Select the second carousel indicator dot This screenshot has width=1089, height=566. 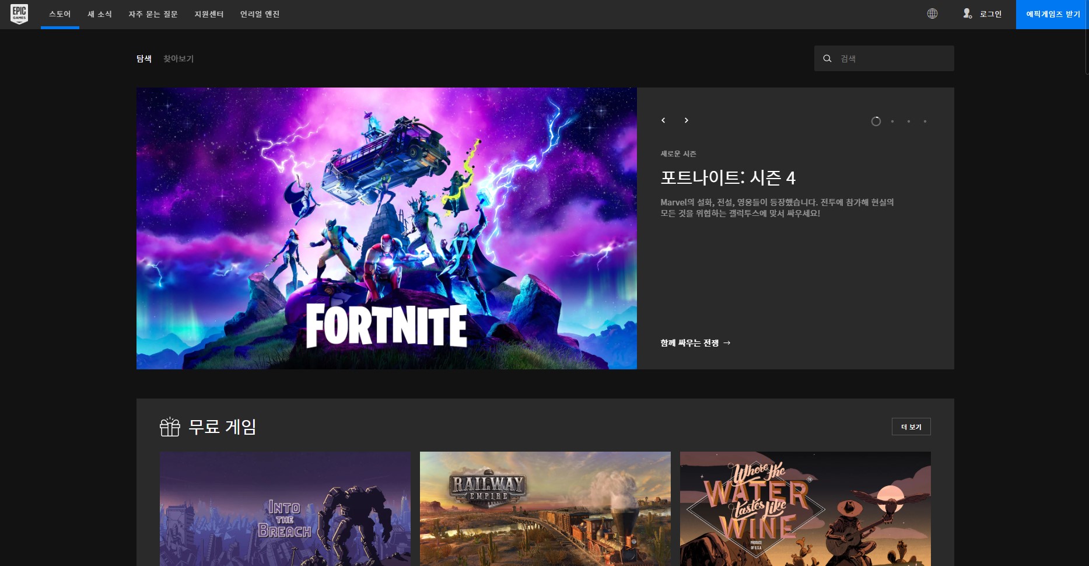pos(892,121)
